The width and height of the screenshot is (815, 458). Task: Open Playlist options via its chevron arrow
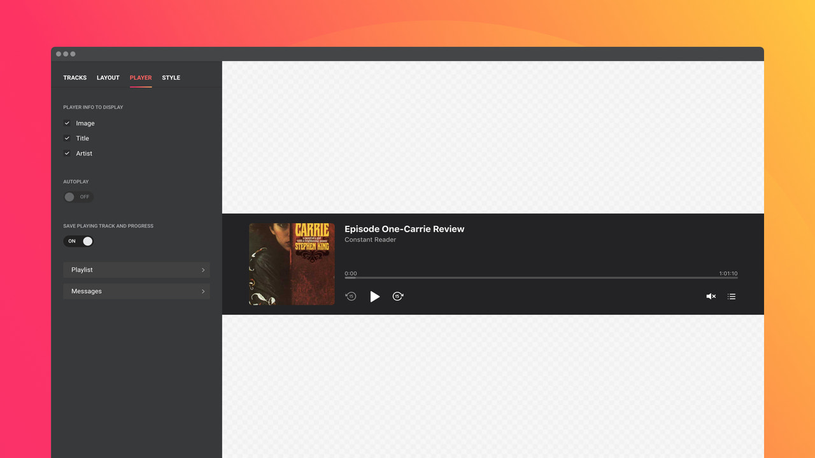pos(203,270)
